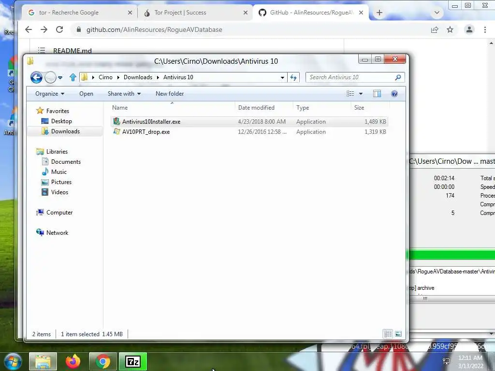Close the tor Recherche Google tab

tap(130, 13)
